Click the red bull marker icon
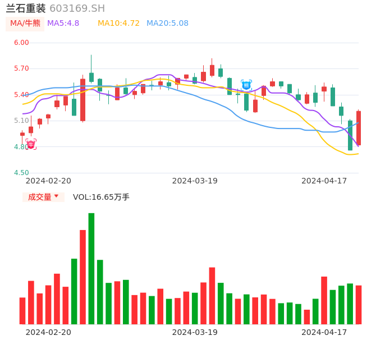This screenshot has height=340, width=385. click(31, 144)
